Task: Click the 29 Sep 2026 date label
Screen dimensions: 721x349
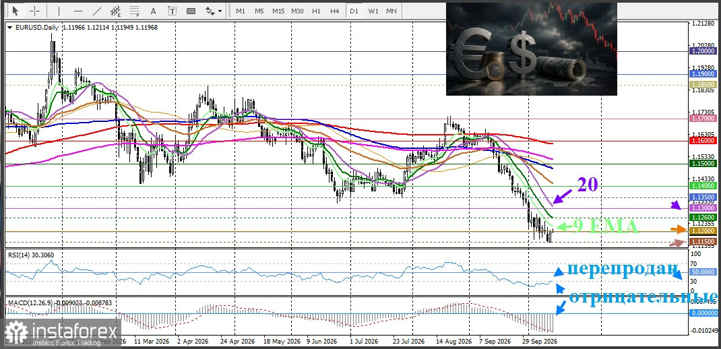Action: click(x=539, y=342)
